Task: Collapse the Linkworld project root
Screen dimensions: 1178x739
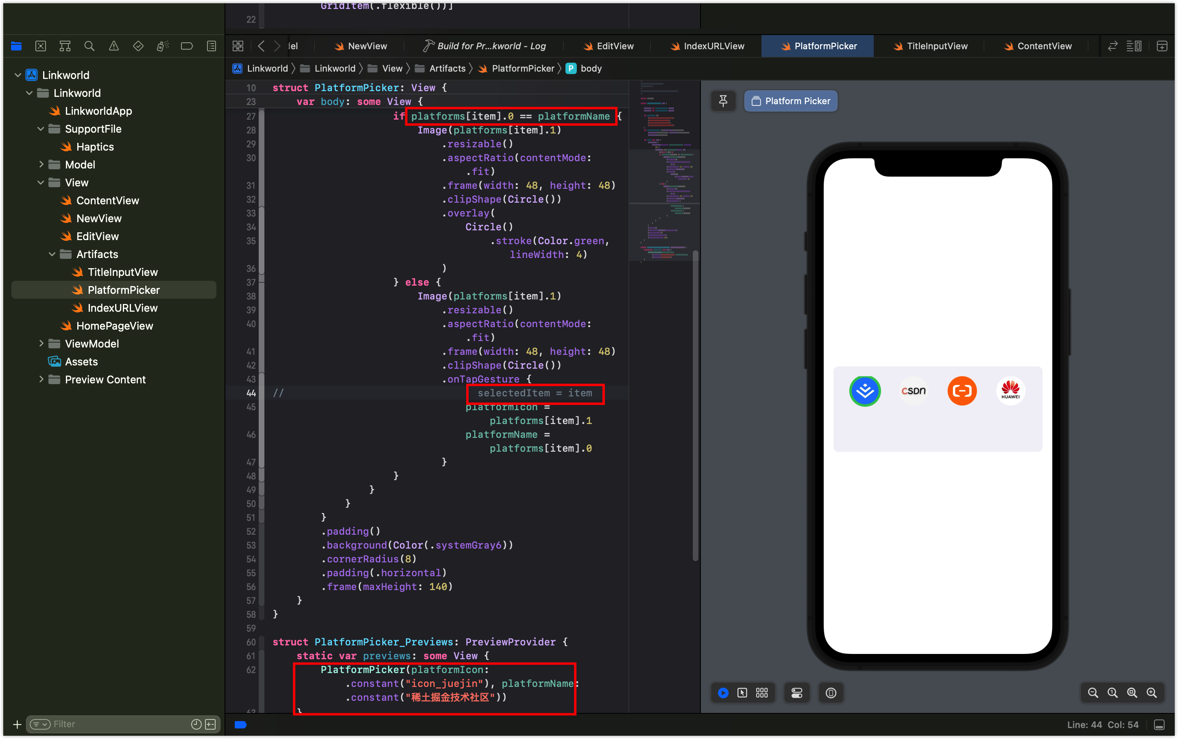Action: (x=18, y=75)
